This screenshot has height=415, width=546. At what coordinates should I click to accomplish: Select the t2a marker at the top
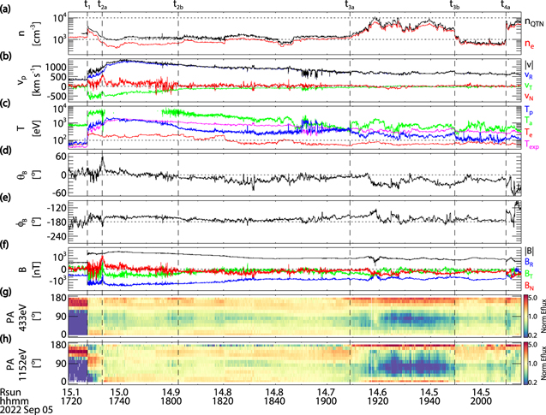coord(103,5)
